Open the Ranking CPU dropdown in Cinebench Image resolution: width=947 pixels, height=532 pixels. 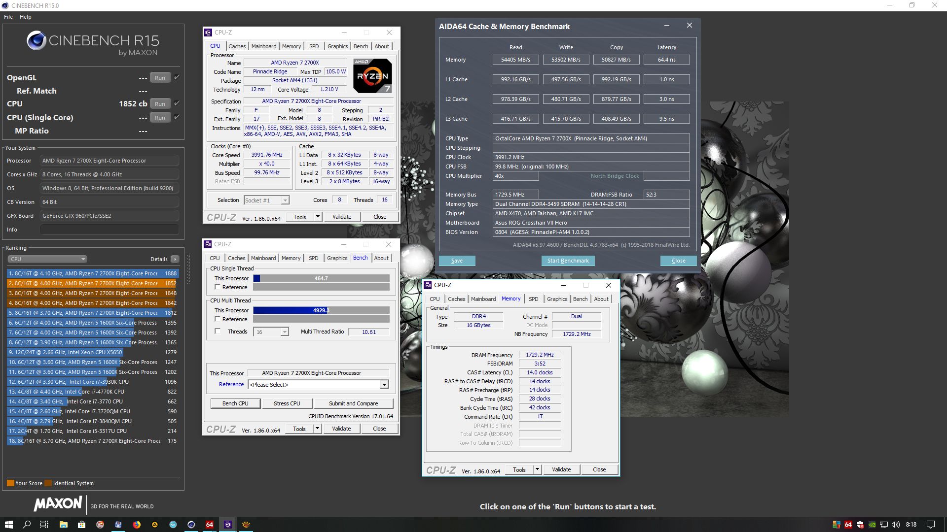tap(47, 259)
